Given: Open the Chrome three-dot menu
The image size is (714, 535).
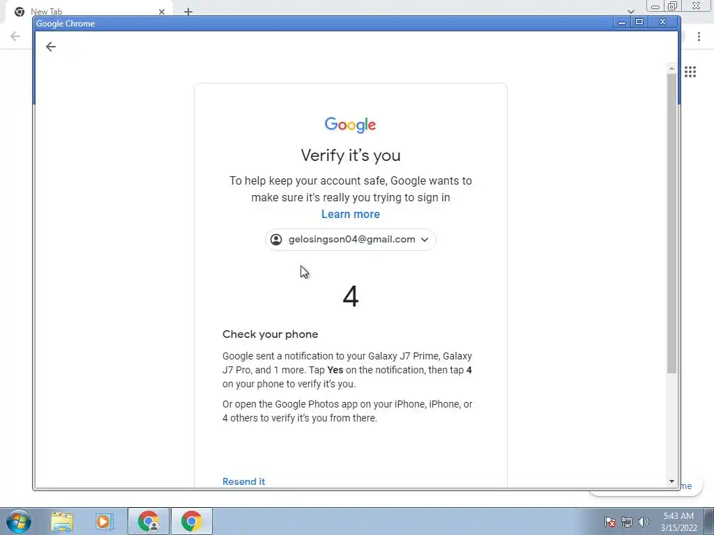Looking at the screenshot, I should [699, 36].
